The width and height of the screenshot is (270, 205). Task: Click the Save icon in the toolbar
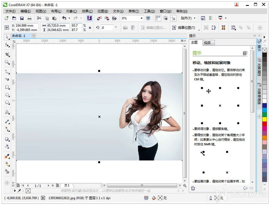pos(22,18)
